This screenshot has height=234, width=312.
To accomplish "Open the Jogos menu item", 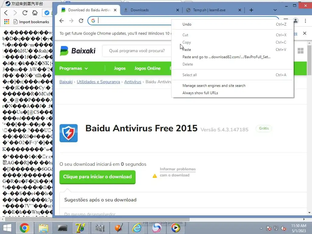I will (x=120, y=69).
